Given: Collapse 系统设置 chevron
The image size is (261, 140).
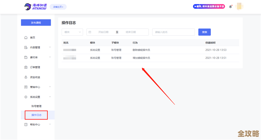Looking at the screenshot, I should click(x=50, y=97).
